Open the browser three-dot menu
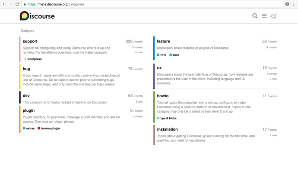Viewport: 298px width, 171px height. coord(294,4)
